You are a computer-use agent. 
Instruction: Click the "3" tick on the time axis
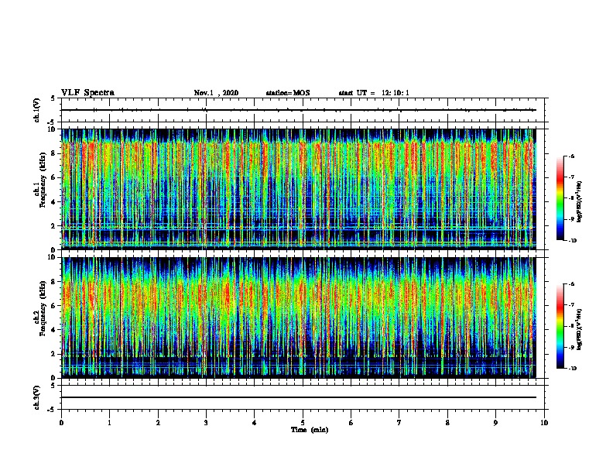tap(206, 423)
